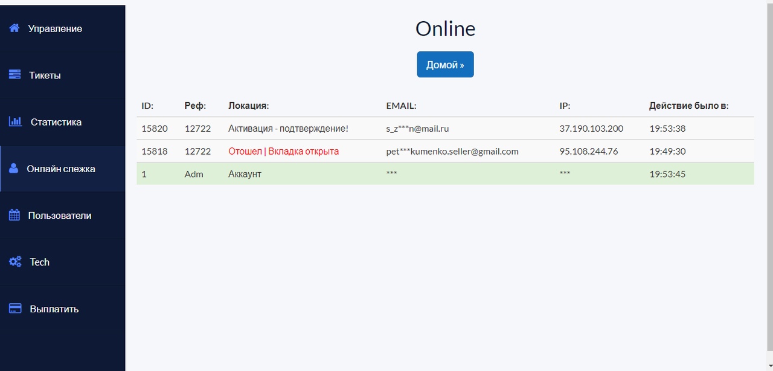
Task: Click the 'Действие было в:' column header
Action: (x=688, y=106)
